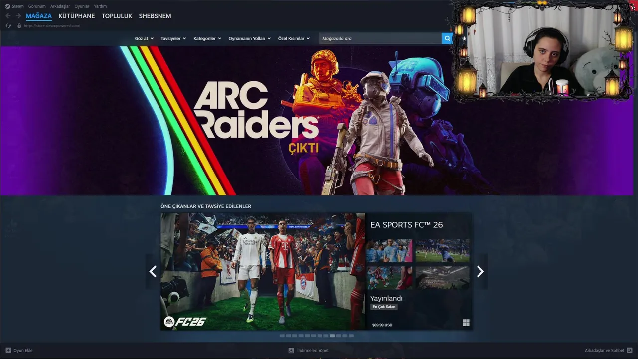Open the FC 26 main capsule image

[x=263, y=271]
